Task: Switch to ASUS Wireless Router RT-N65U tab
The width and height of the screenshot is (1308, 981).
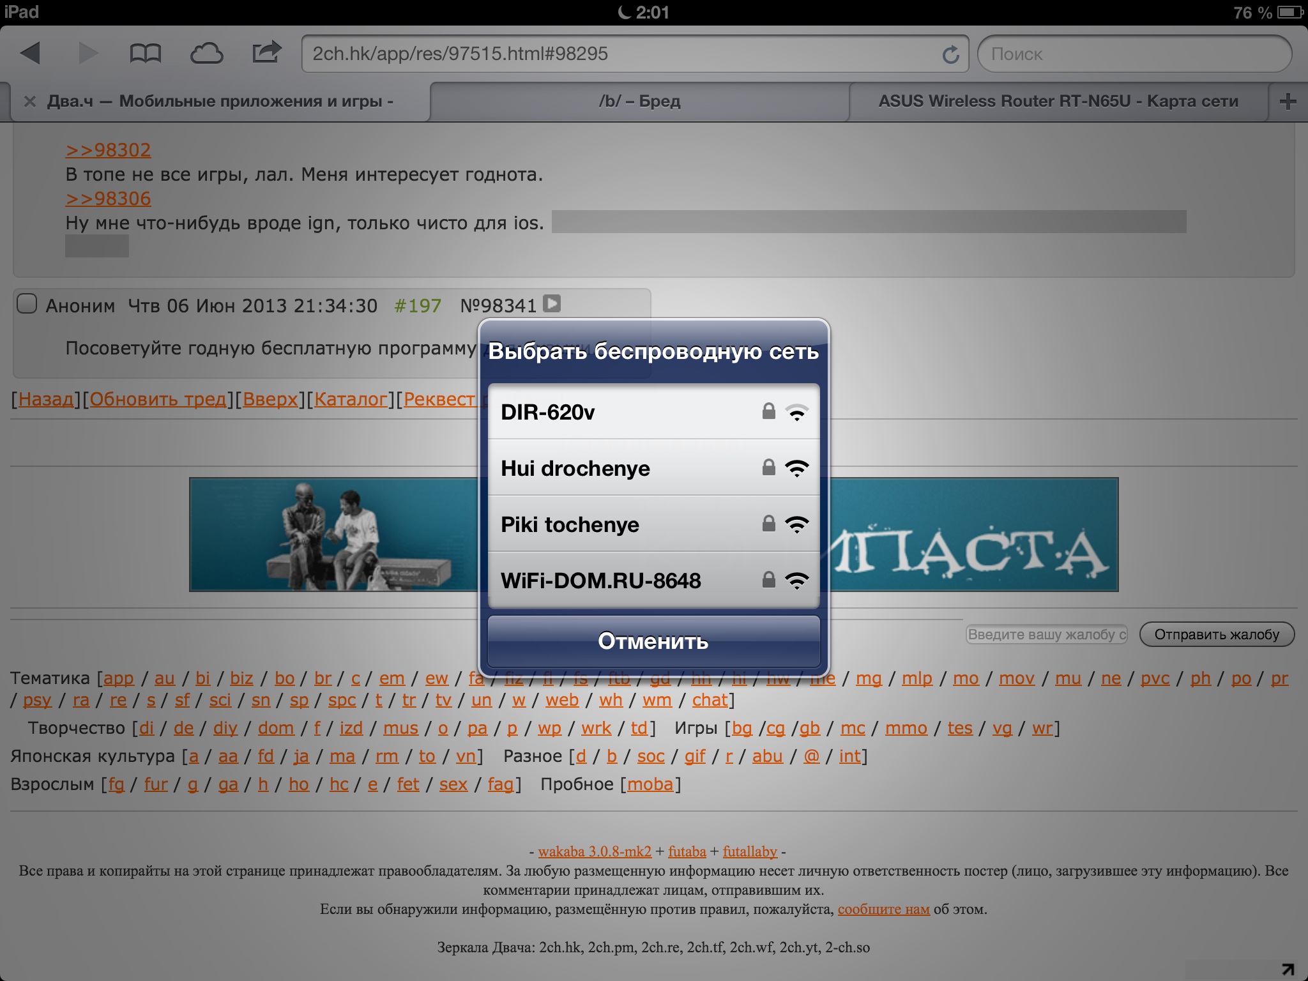Action: click(1058, 101)
